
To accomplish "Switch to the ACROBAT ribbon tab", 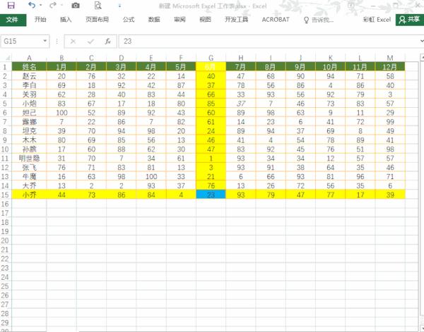I will tap(276, 20).
